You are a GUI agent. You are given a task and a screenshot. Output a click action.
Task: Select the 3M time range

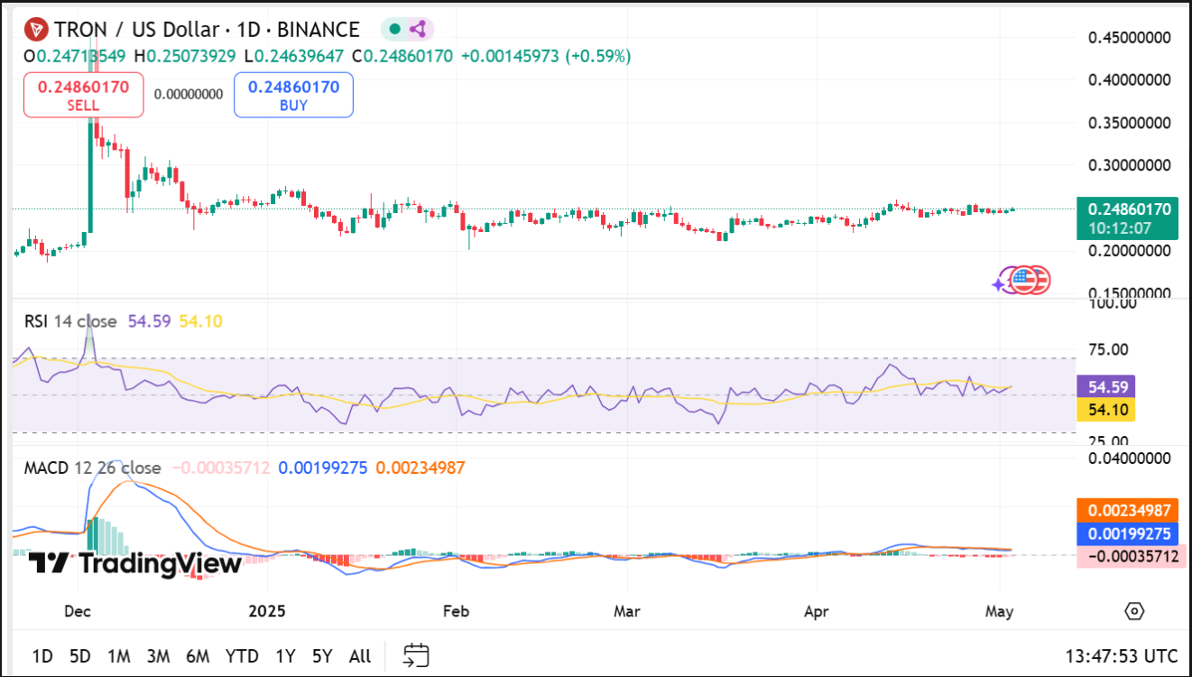point(158,656)
